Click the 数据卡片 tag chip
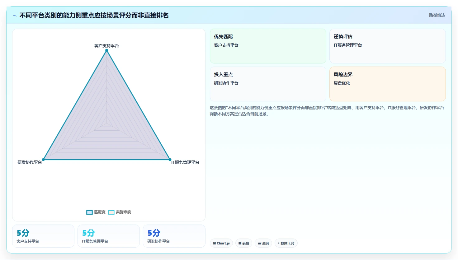458x260 pixels. pyautogui.click(x=286, y=243)
